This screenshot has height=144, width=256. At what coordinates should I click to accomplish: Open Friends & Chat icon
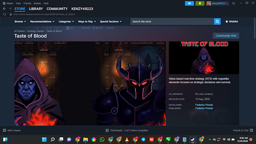click(251, 130)
